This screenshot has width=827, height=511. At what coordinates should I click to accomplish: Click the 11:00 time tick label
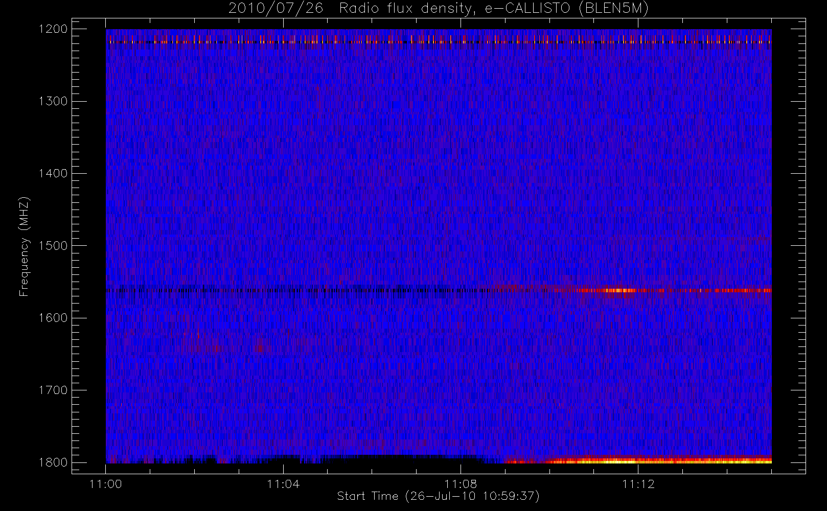106,484
